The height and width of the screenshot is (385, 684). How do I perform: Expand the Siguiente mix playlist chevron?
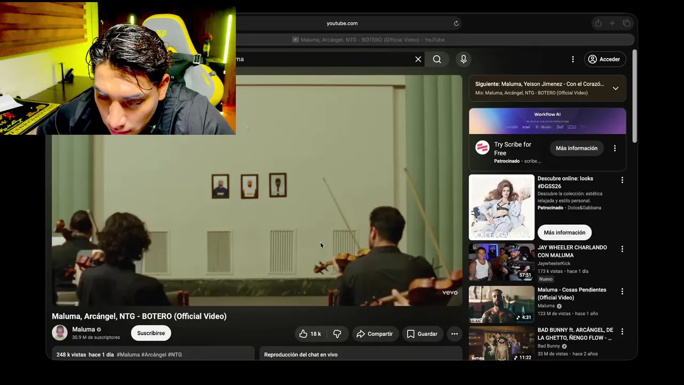[x=616, y=88]
